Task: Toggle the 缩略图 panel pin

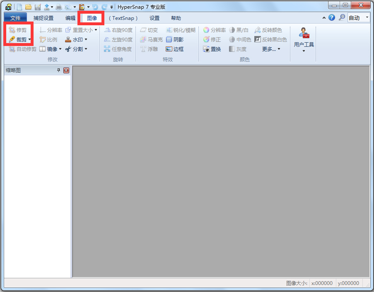Action: point(58,70)
